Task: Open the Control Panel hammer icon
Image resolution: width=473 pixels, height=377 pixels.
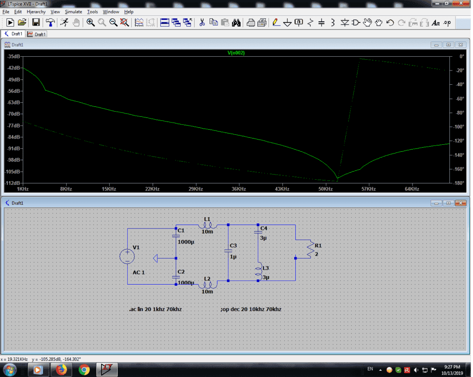Action: (50, 22)
